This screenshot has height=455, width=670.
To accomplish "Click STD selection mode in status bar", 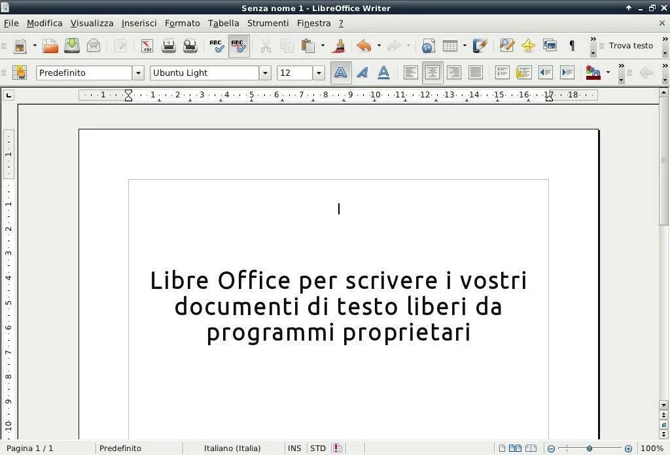I will coord(318,448).
